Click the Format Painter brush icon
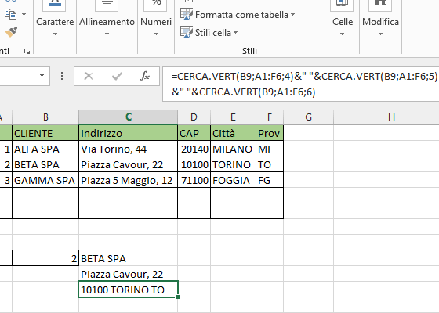The height and width of the screenshot is (313, 439). (x=11, y=32)
